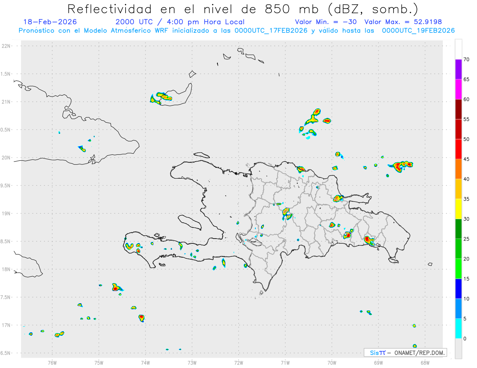Click the colorbar tick label '70'
The image size is (477, 368).
(x=467, y=60)
